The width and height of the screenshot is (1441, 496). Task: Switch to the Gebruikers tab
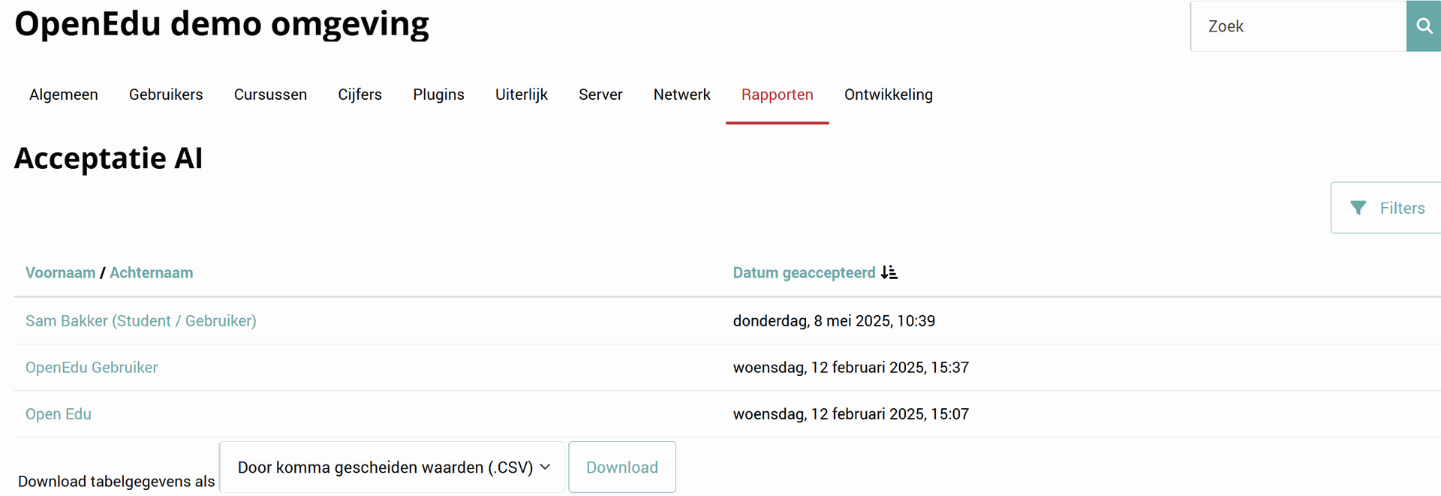[166, 95]
